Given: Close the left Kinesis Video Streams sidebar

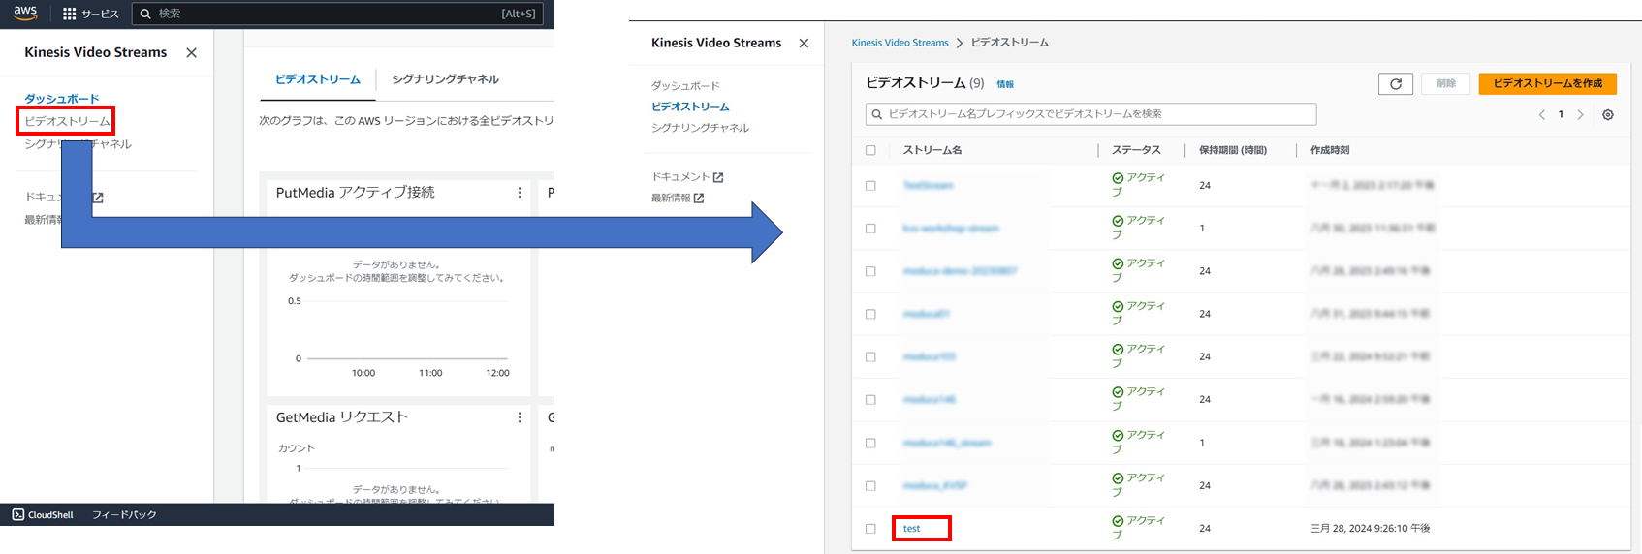Looking at the screenshot, I should (191, 53).
